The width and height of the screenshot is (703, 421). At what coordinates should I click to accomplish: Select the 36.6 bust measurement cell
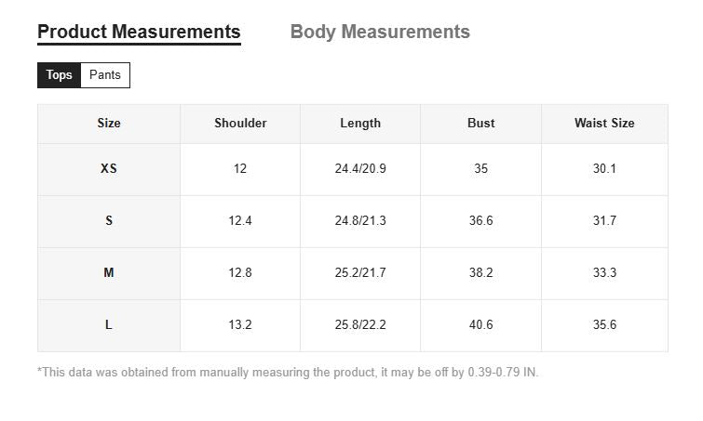[x=480, y=221]
